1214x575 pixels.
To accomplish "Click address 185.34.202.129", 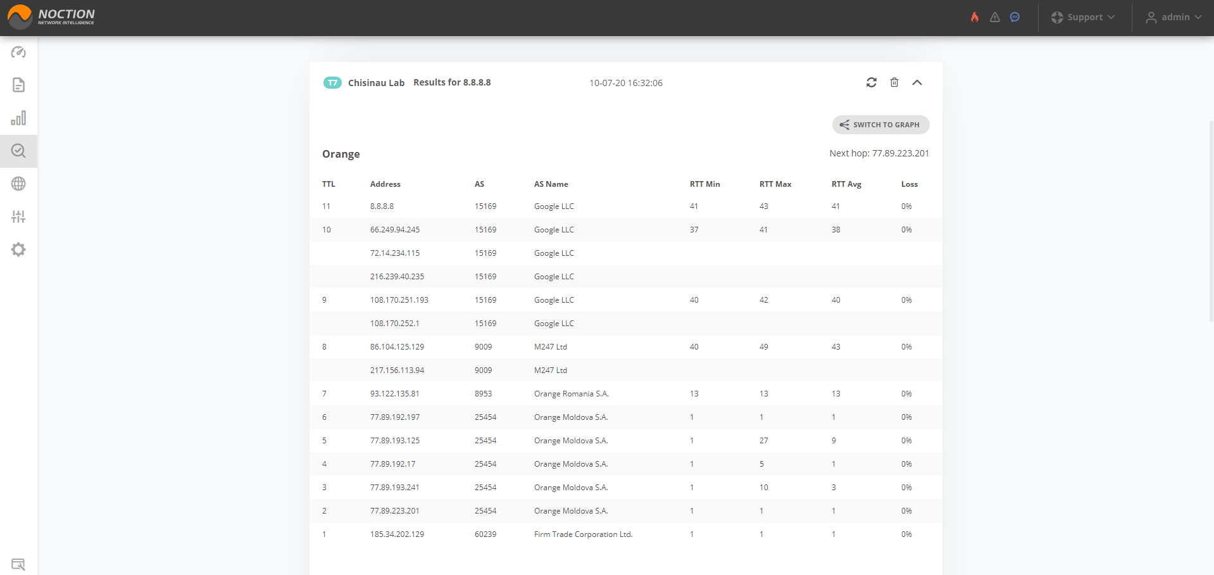I will 397,534.
